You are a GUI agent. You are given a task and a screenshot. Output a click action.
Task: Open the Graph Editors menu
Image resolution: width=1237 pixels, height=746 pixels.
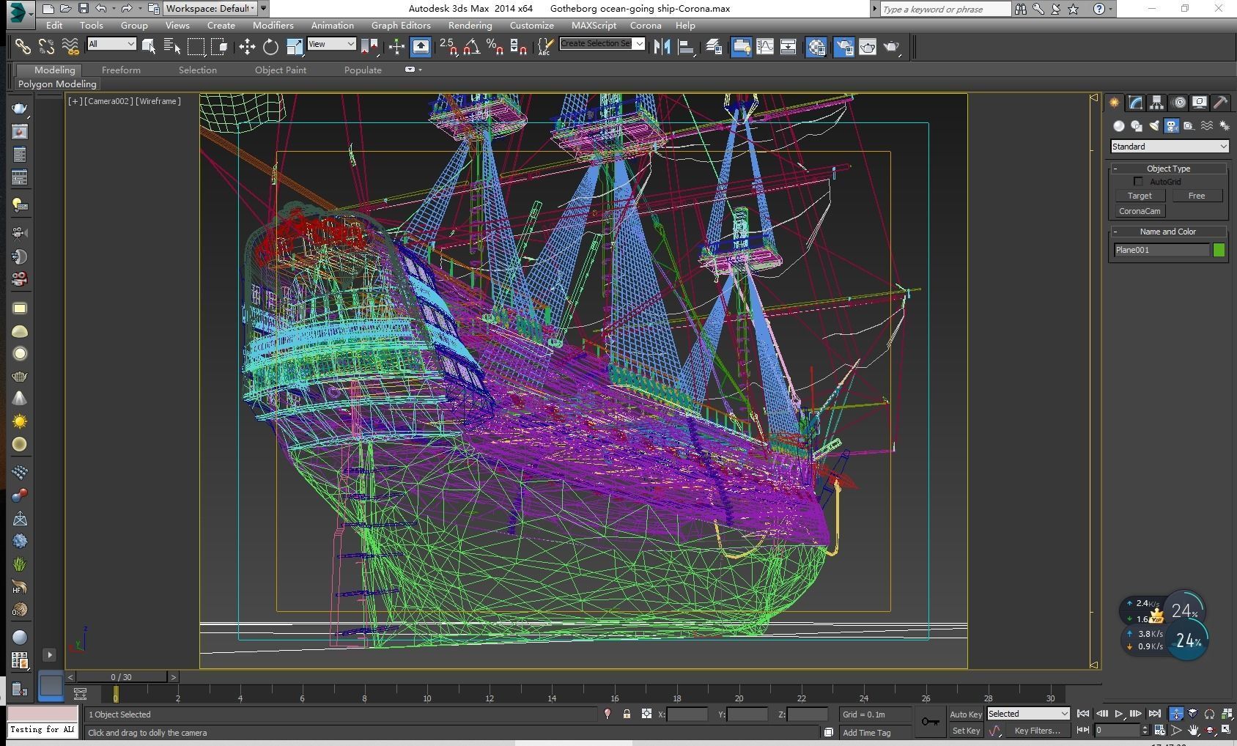(401, 25)
